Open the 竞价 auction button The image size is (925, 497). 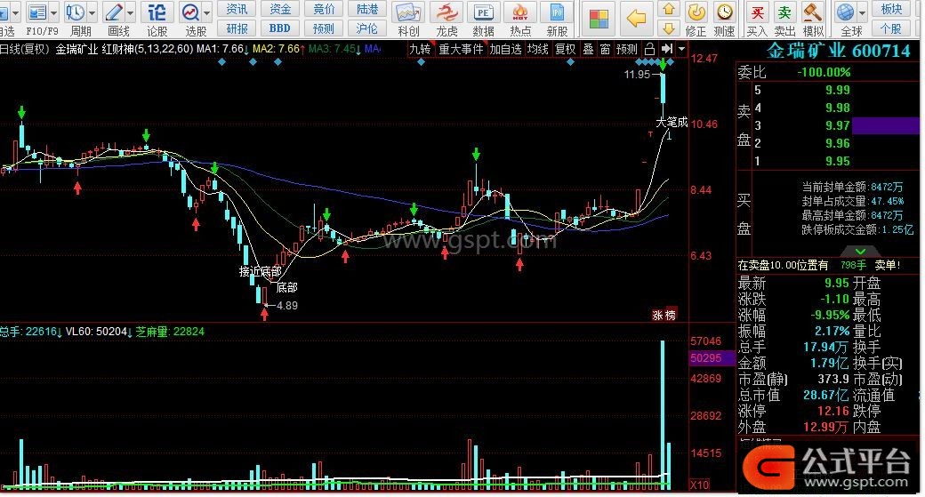pyautogui.click(x=324, y=8)
